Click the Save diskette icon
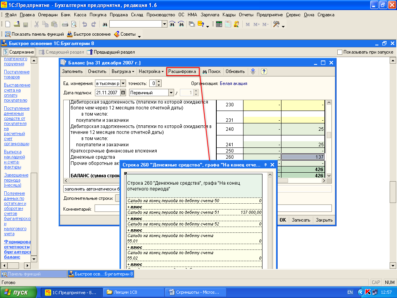 [x=25, y=24]
